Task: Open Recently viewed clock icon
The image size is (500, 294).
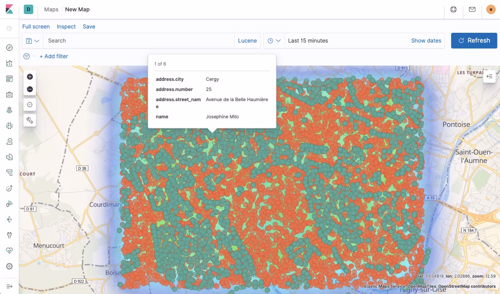Action: pos(9,28)
